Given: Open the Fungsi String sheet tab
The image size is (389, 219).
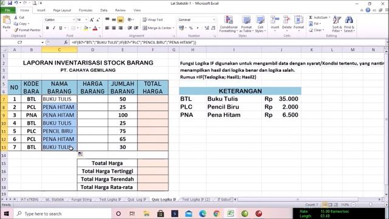Looking at the screenshot, I should 81,199.
